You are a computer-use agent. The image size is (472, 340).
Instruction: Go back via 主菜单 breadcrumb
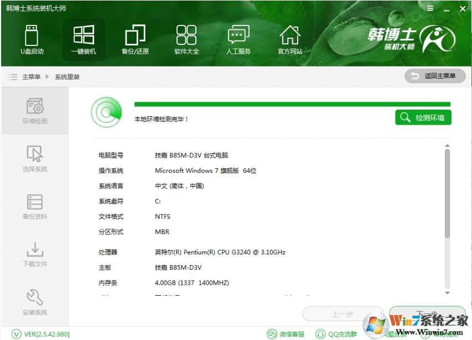pos(30,76)
